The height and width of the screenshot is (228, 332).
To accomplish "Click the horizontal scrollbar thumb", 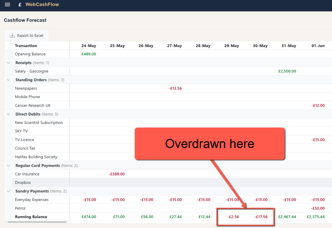I will pyautogui.click(x=37, y=222).
